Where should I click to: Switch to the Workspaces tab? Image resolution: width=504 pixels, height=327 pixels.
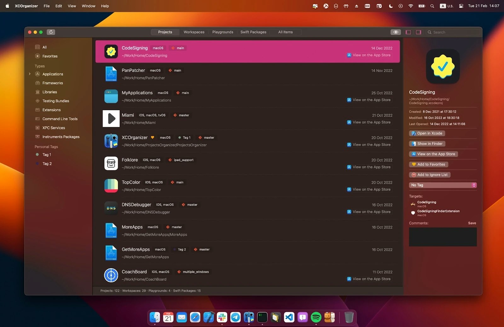(x=194, y=32)
